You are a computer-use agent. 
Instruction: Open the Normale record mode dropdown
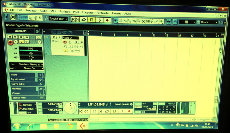[x=27, y=105]
